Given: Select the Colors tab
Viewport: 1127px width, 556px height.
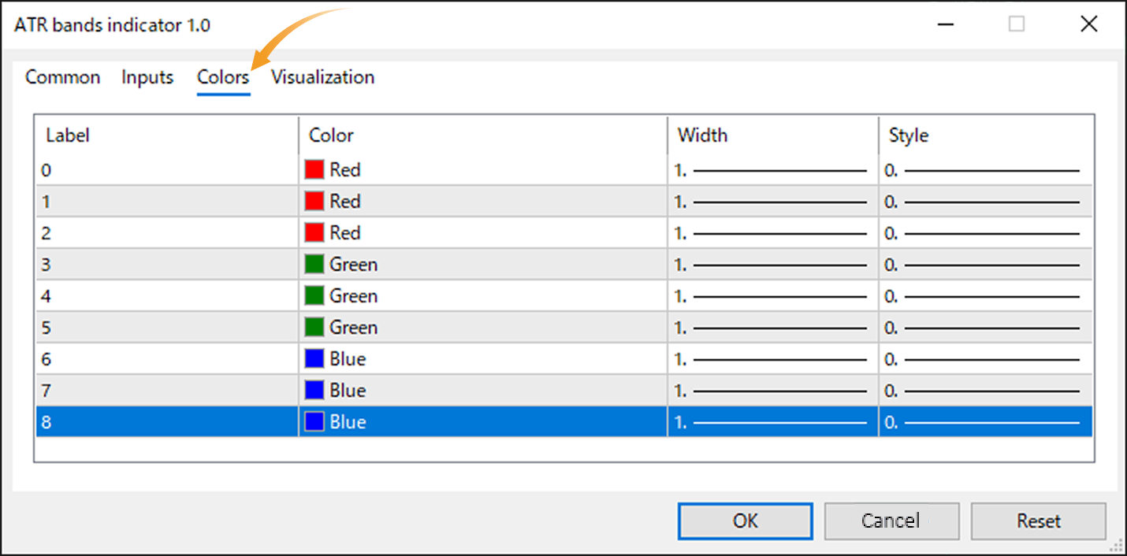Looking at the screenshot, I should [x=222, y=76].
